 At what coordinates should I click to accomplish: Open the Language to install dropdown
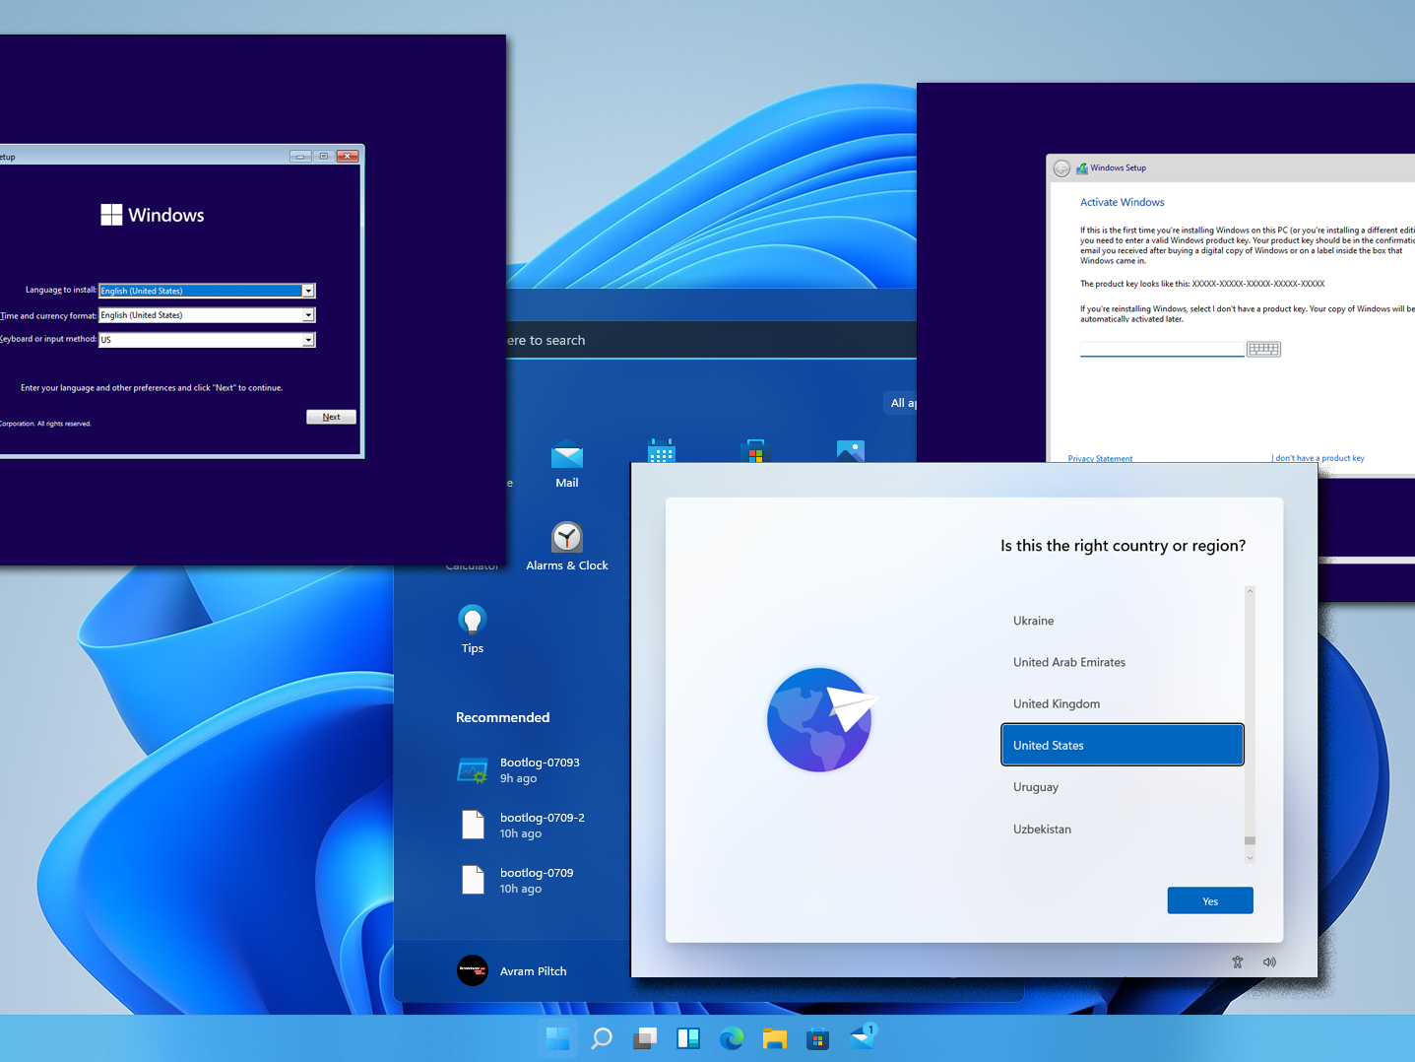308,290
